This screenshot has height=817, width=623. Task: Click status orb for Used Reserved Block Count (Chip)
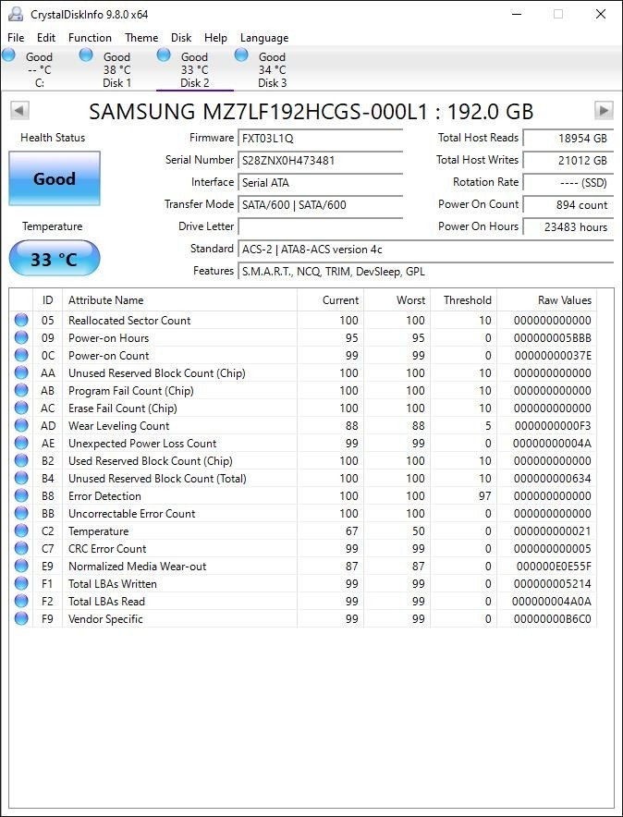tap(21, 460)
